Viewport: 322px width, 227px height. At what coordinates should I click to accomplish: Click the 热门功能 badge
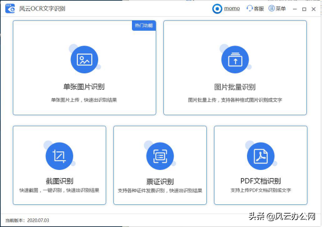pos(144,26)
